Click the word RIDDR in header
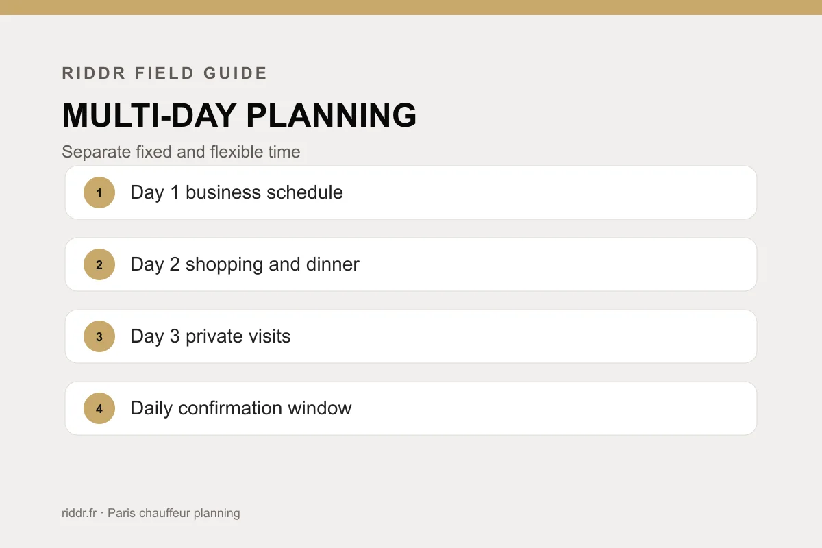This screenshot has height=548, width=822. pos(95,73)
